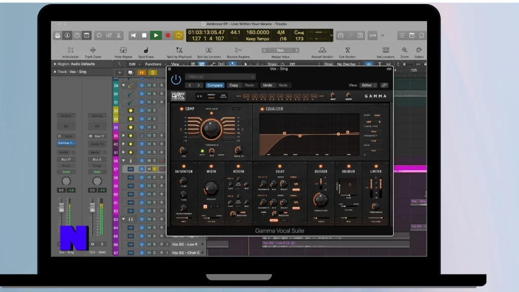Click the plugin link chain icon
Viewport: 519px width, 292px height.
click(384, 85)
